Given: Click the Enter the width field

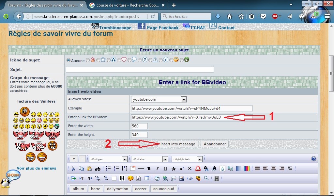Looking at the screenshot, I should [139, 126].
